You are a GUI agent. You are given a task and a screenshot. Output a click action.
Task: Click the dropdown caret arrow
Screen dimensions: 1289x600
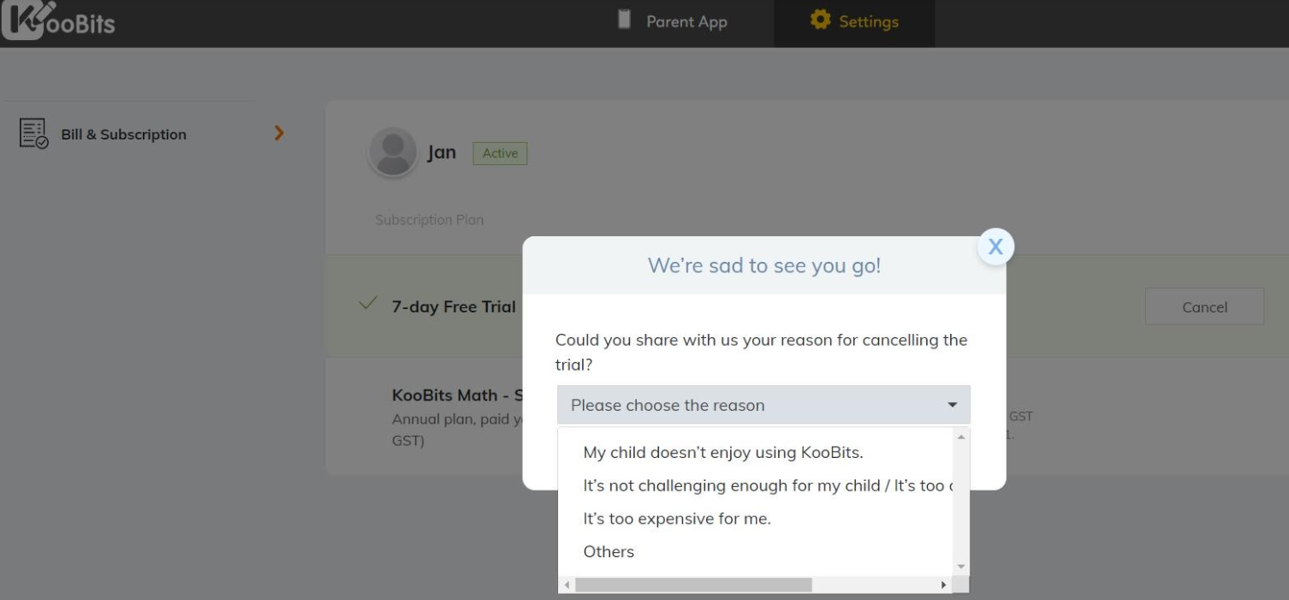(x=952, y=405)
